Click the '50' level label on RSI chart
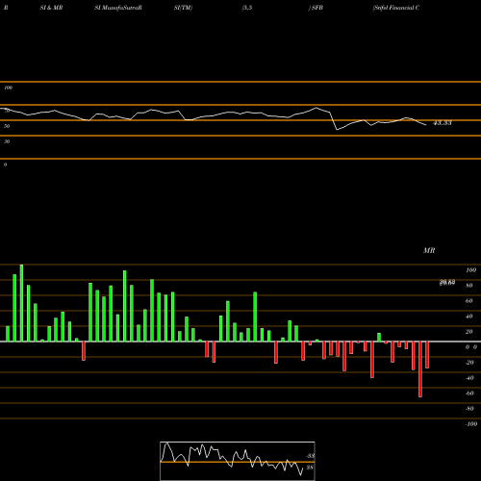 click(7, 126)
